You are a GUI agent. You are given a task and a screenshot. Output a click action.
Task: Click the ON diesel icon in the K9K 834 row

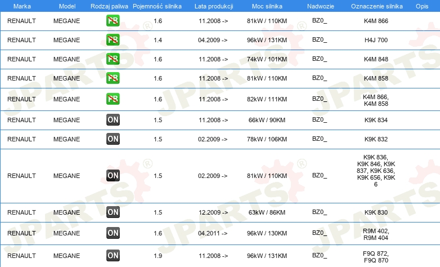click(x=113, y=120)
